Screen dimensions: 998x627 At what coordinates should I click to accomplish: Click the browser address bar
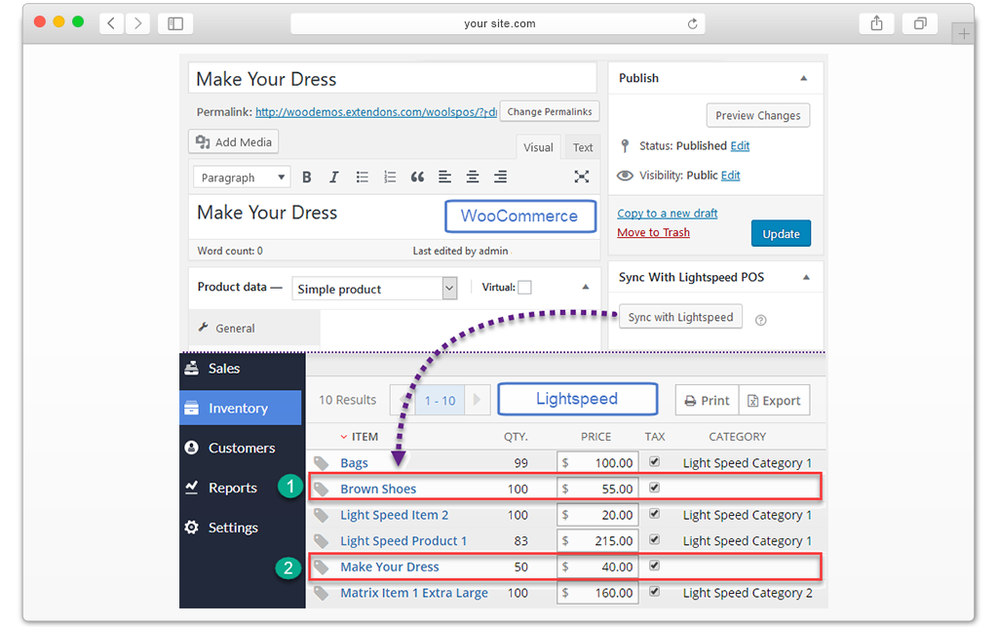click(x=498, y=23)
